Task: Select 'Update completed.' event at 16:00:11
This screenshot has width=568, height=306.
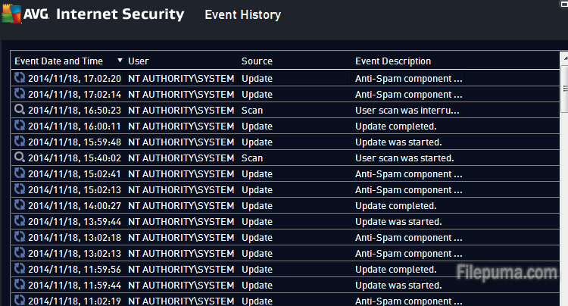Action: [x=395, y=126]
